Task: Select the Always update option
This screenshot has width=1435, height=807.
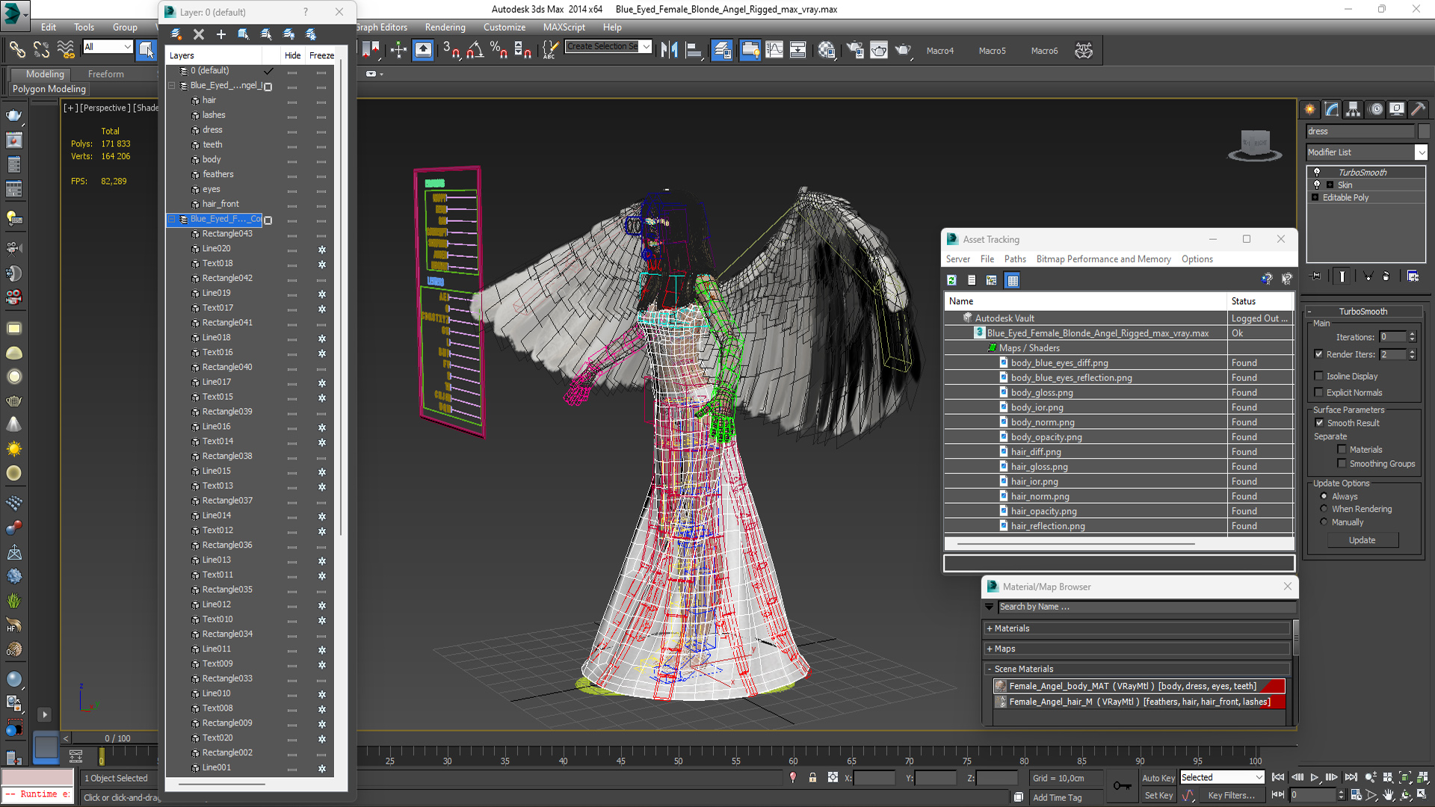Action: click(1324, 496)
